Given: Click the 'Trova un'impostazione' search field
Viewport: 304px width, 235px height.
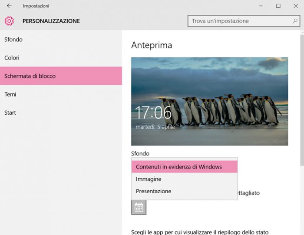Looking at the screenshot, I should pyautogui.click(x=239, y=21).
